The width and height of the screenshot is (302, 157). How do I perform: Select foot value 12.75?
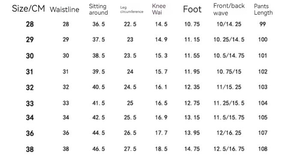pyautogui.click(x=192, y=103)
